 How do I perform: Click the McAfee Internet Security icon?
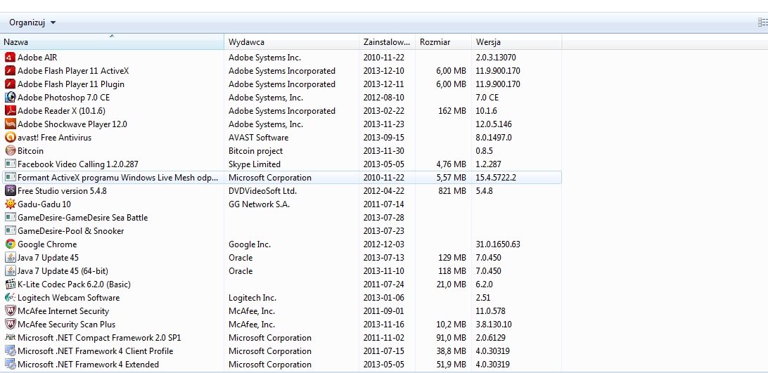11,310
